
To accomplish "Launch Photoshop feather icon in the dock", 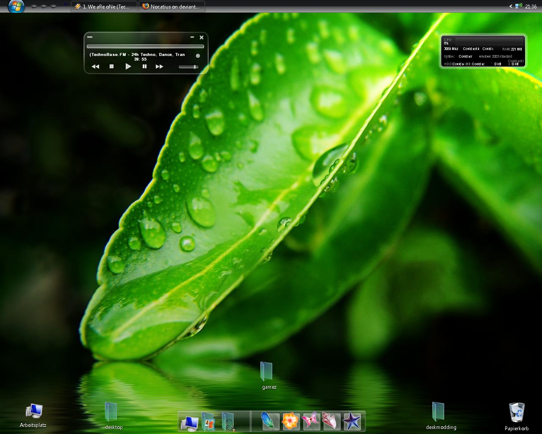I will (269, 421).
